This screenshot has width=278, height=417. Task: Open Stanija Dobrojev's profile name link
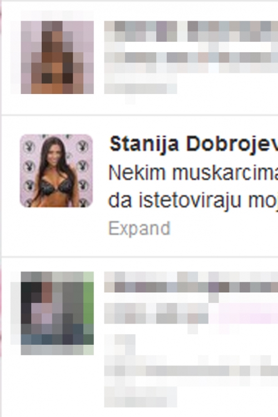click(x=193, y=144)
